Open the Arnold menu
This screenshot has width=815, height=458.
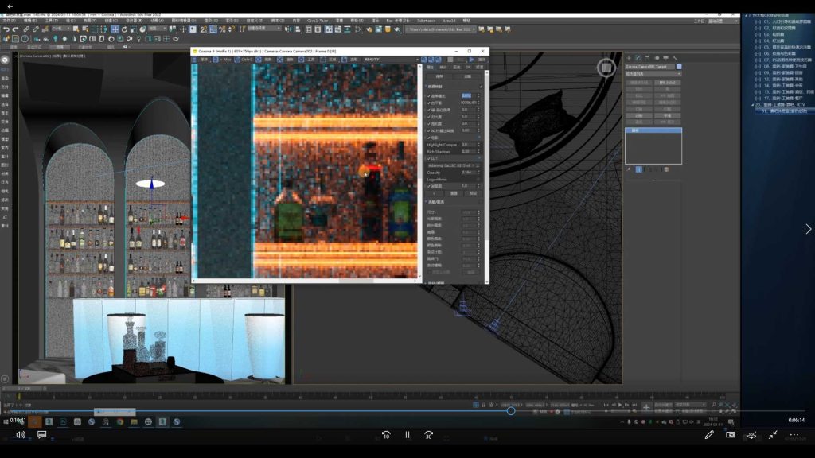point(449,21)
